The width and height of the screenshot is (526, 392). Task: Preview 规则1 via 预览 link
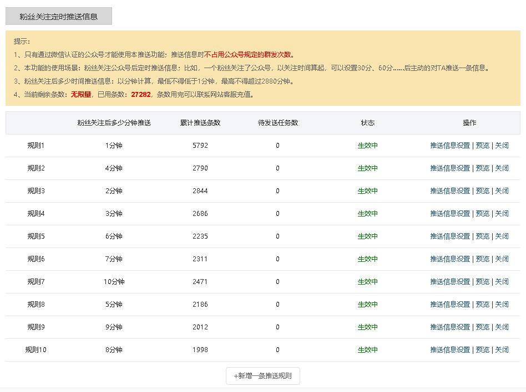click(x=482, y=145)
